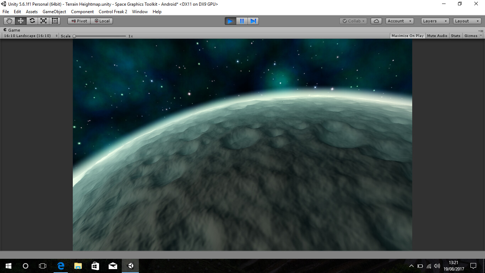Select the Hand tool
This screenshot has height=273, width=485.
[9, 21]
